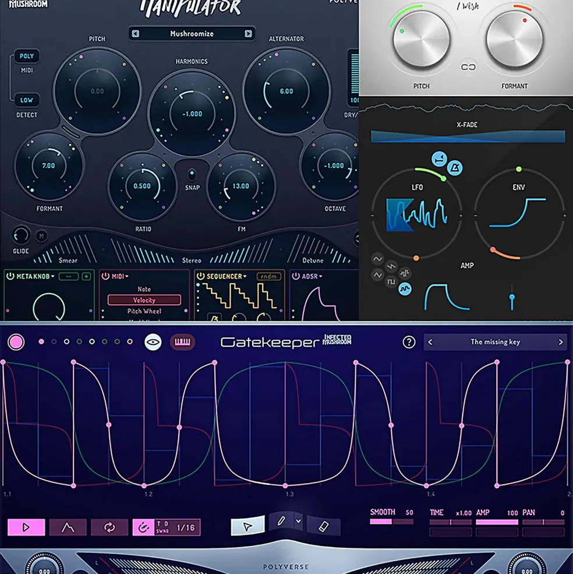Toggle Gatekeeper eye visibility button
This screenshot has width=573, height=574.
point(153,342)
